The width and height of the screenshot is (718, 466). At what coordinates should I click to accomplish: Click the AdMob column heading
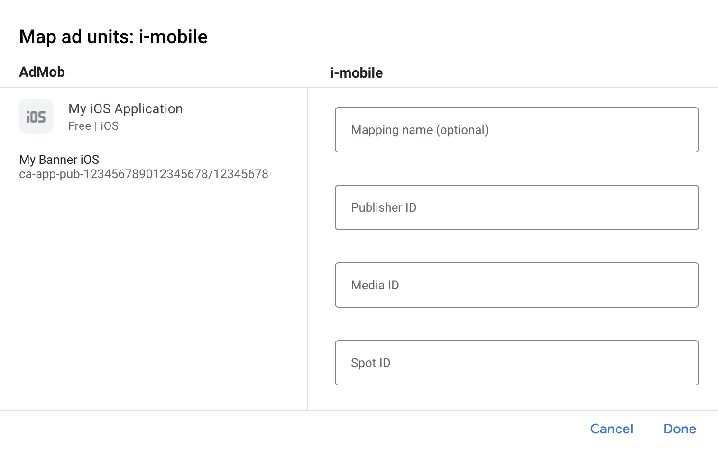coord(42,72)
